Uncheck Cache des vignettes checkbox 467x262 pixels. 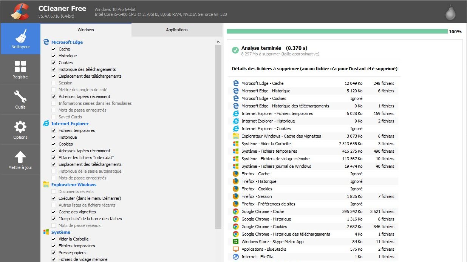pos(54,212)
